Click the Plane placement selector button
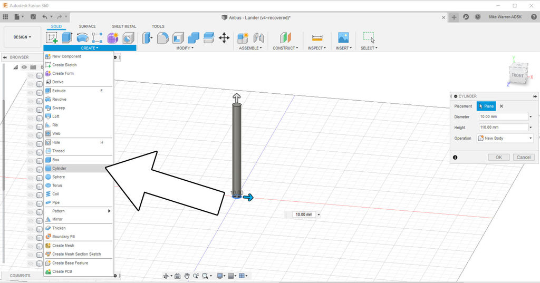The height and width of the screenshot is (283, 540). click(486, 106)
